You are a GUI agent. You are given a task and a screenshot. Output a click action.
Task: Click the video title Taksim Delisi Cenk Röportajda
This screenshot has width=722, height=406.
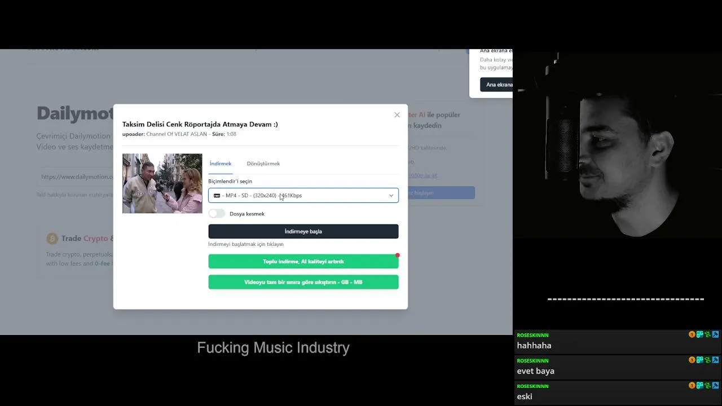[200, 124]
